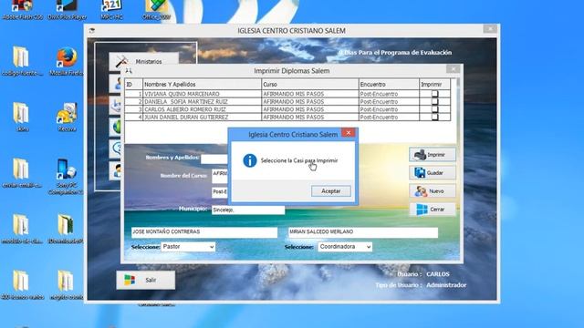Open the folder beside 420 licenco nueno
This screenshot has width=584, height=328.
click(66, 285)
